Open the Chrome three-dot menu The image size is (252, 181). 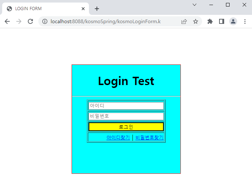point(245,21)
